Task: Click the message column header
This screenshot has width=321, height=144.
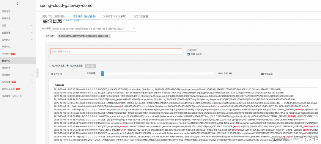Action: pyautogui.click(x=59, y=85)
